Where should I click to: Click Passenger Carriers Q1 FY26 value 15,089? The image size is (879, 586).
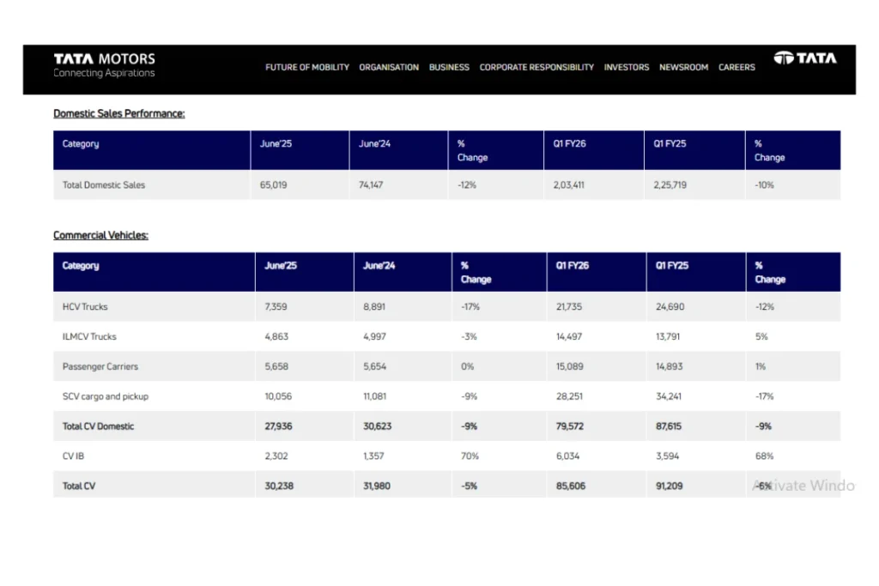coord(570,366)
